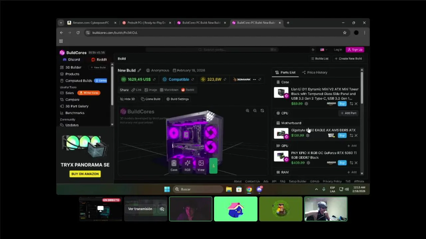
Task: Click the green button in the 3D toolbar
Action: tap(213, 166)
